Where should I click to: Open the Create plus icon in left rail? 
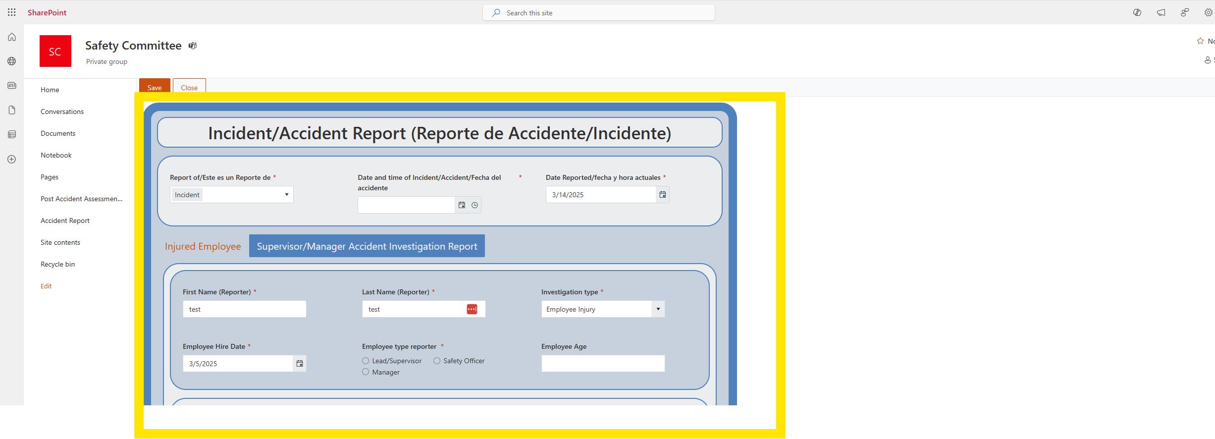point(12,159)
